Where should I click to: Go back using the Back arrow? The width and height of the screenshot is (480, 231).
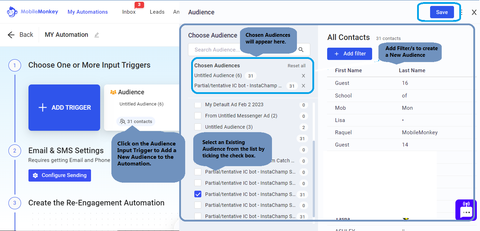click(x=20, y=35)
